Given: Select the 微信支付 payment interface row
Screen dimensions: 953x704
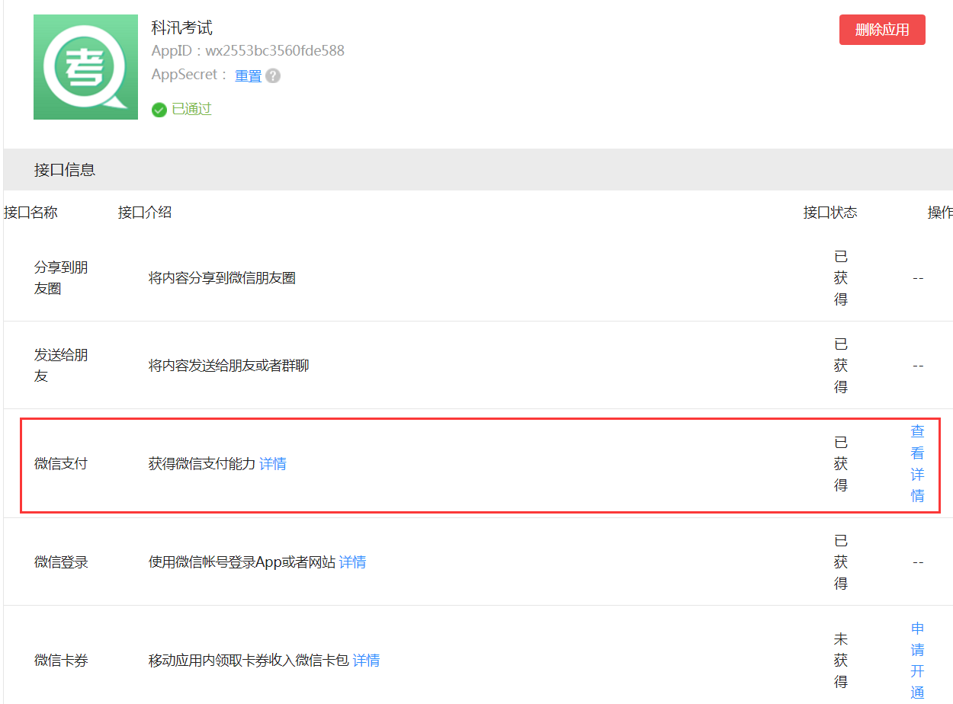Looking at the screenshot, I should tap(60, 463).
